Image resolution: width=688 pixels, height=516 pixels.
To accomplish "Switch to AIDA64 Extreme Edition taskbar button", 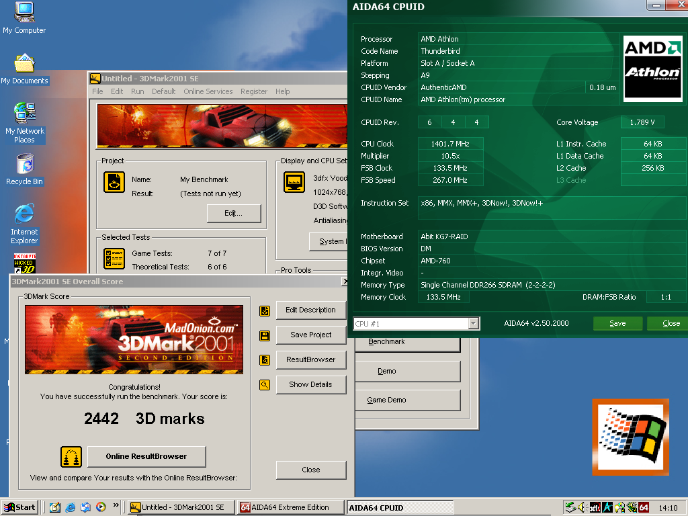I will pos(290,507).
